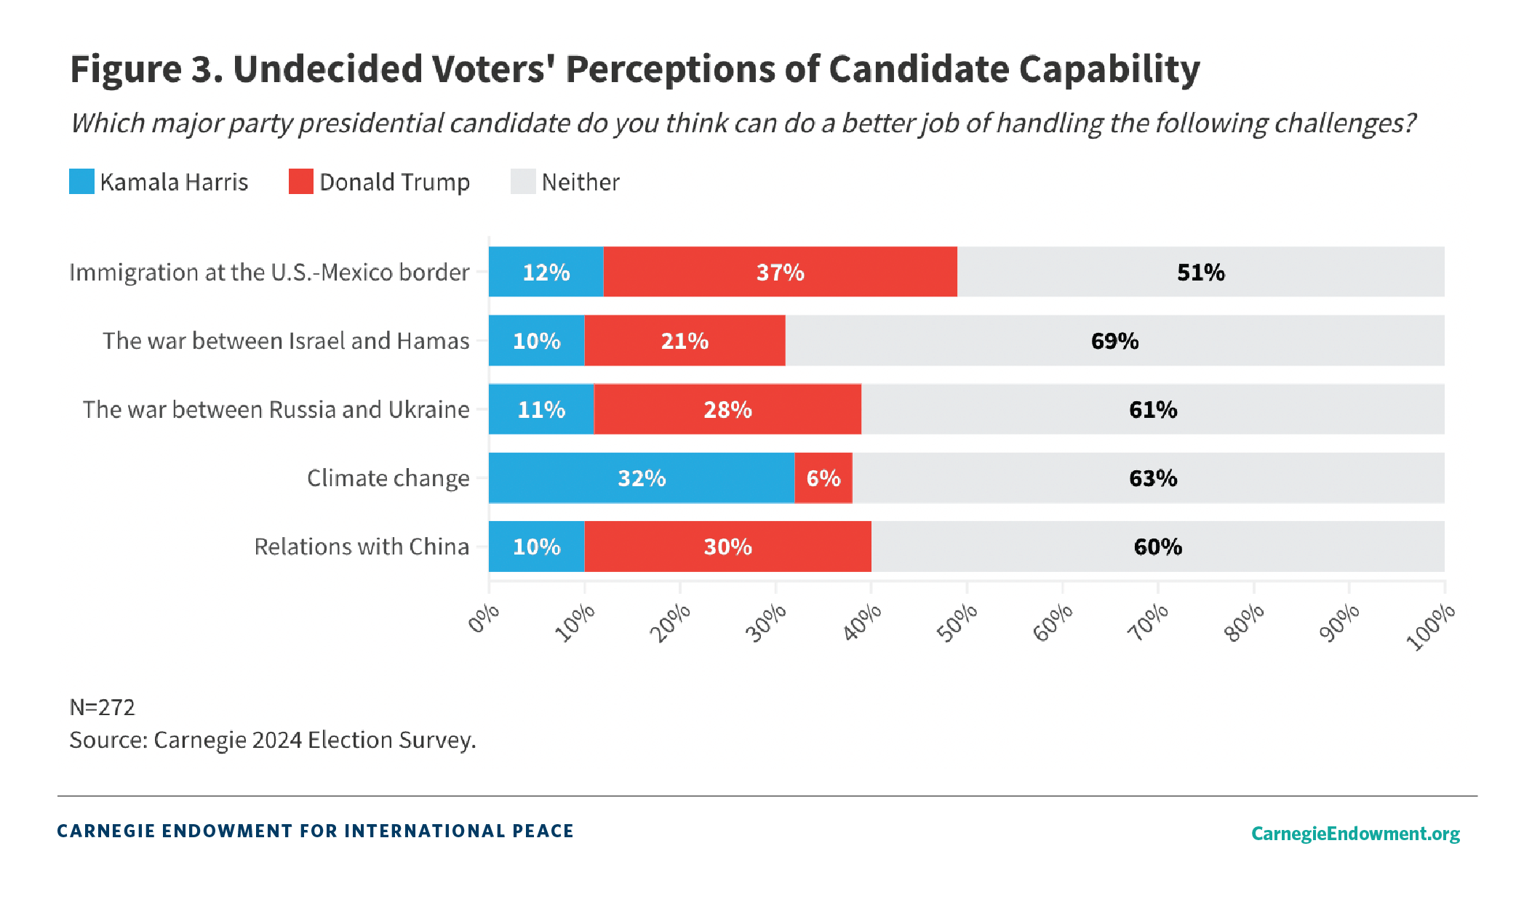Click the CarnegieEndowment.org link

point(1355,833)
